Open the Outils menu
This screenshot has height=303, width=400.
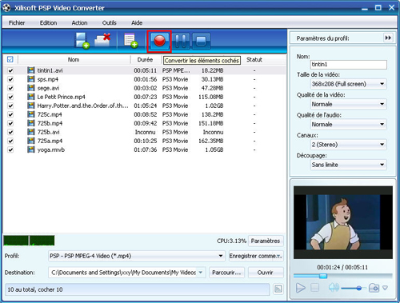(110, 23)
